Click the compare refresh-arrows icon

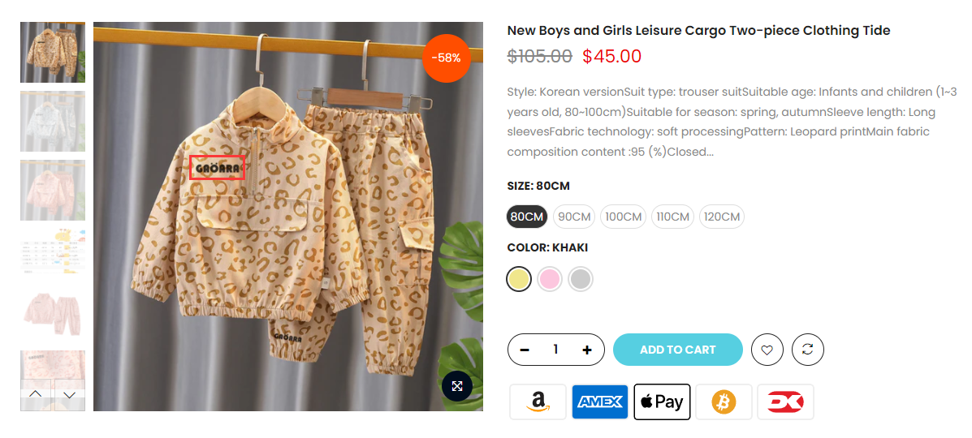[807, 350]
